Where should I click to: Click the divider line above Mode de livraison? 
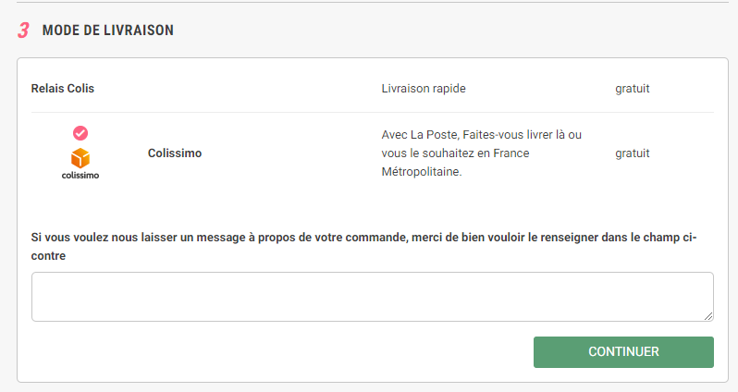370,2
